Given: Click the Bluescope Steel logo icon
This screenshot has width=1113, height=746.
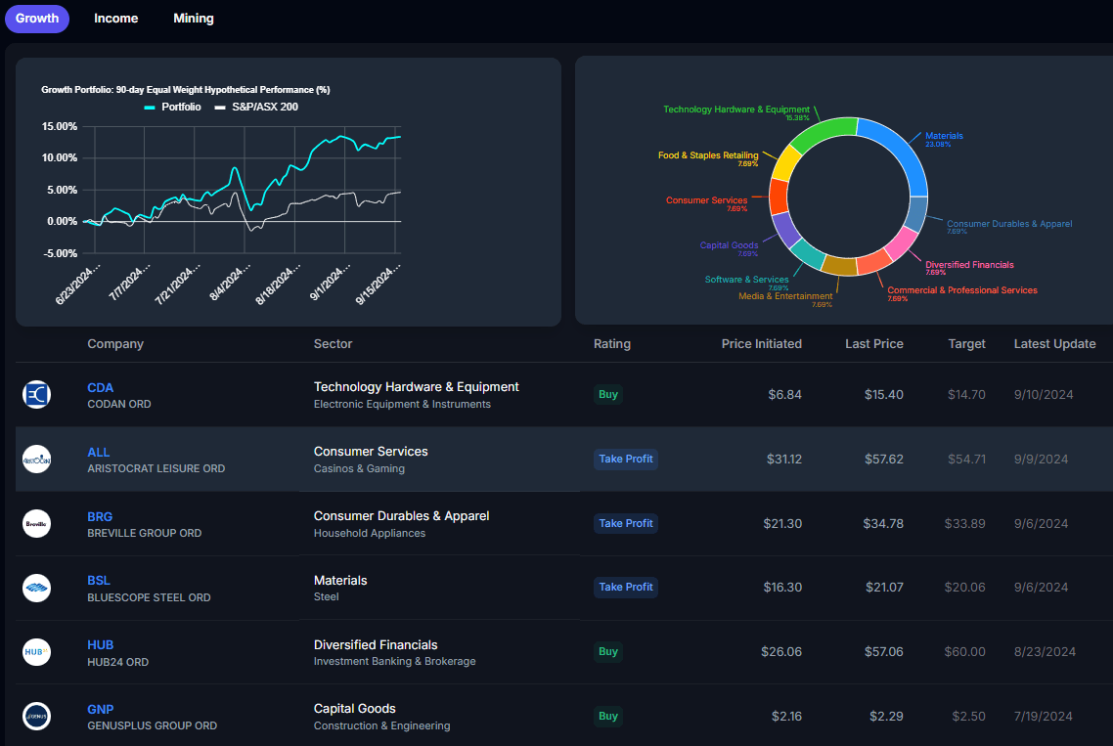Looking at the screenshot, I should (x=36, y=588).
